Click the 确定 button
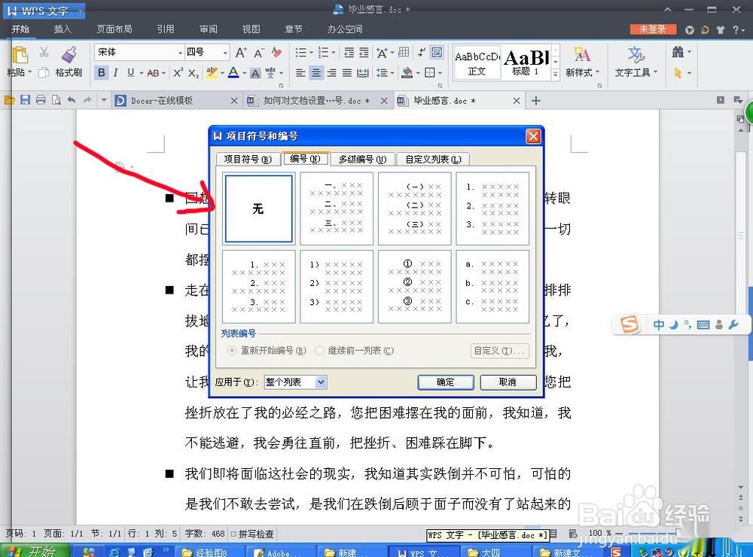Viewport: 753px width, 557px height. [x=445, y=382]
